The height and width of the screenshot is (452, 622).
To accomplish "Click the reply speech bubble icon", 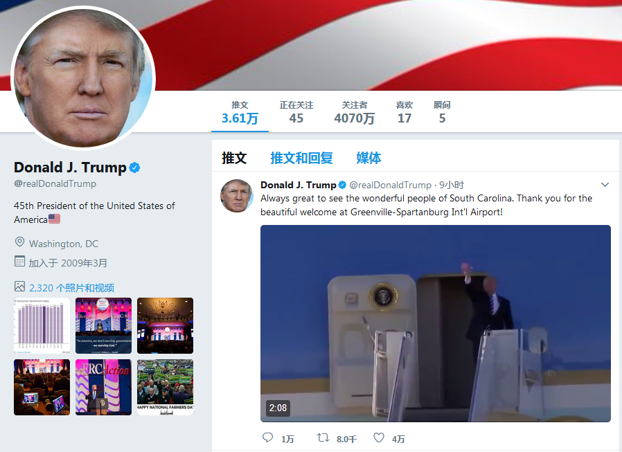I will pyautogui.click(x=268, y=437).
